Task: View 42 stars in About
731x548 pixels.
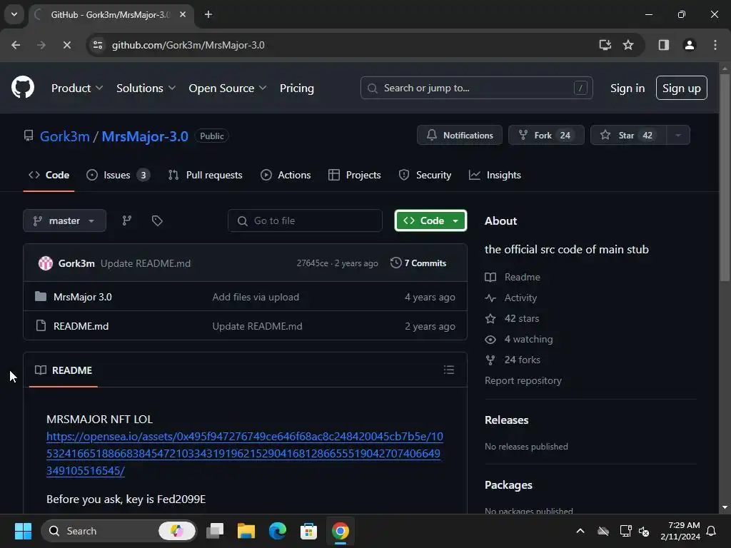Action: pyautogui.click(x=522, y=318)
